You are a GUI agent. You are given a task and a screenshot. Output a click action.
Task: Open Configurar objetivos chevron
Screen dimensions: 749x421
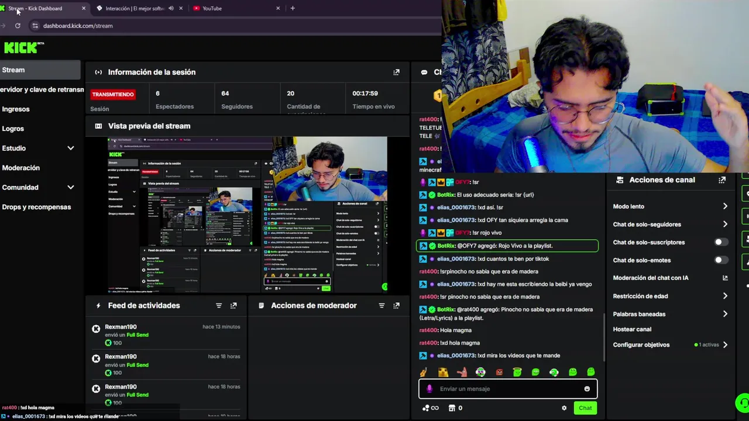point(725,345)
